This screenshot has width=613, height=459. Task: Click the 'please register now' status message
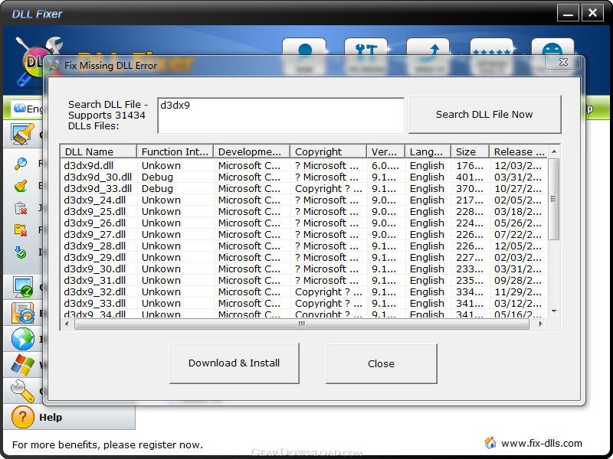(x=152, y=444)
